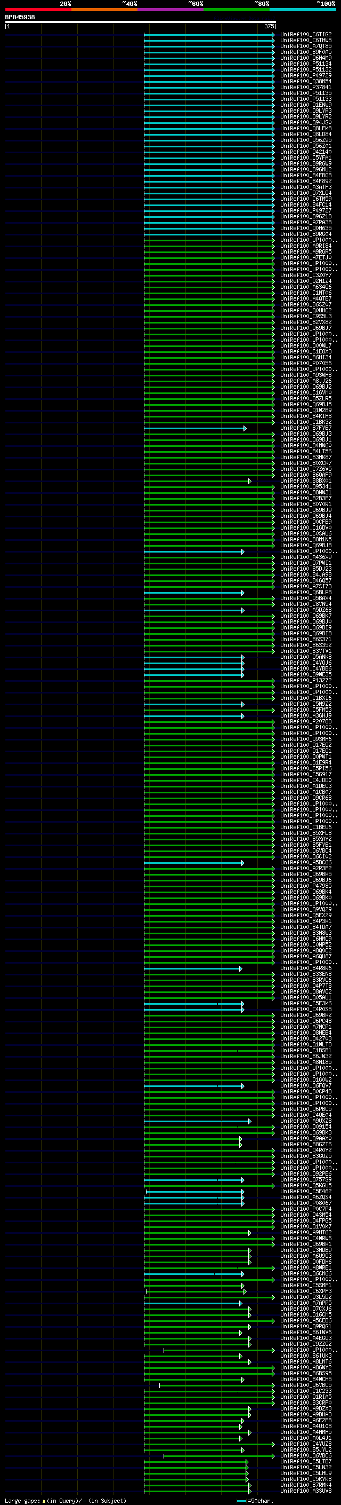Image resolution: width=341 pixels, height=1505 pixels.
Task: Select the UniRef100_Q7PWI1 label
Action: point(306,563)
